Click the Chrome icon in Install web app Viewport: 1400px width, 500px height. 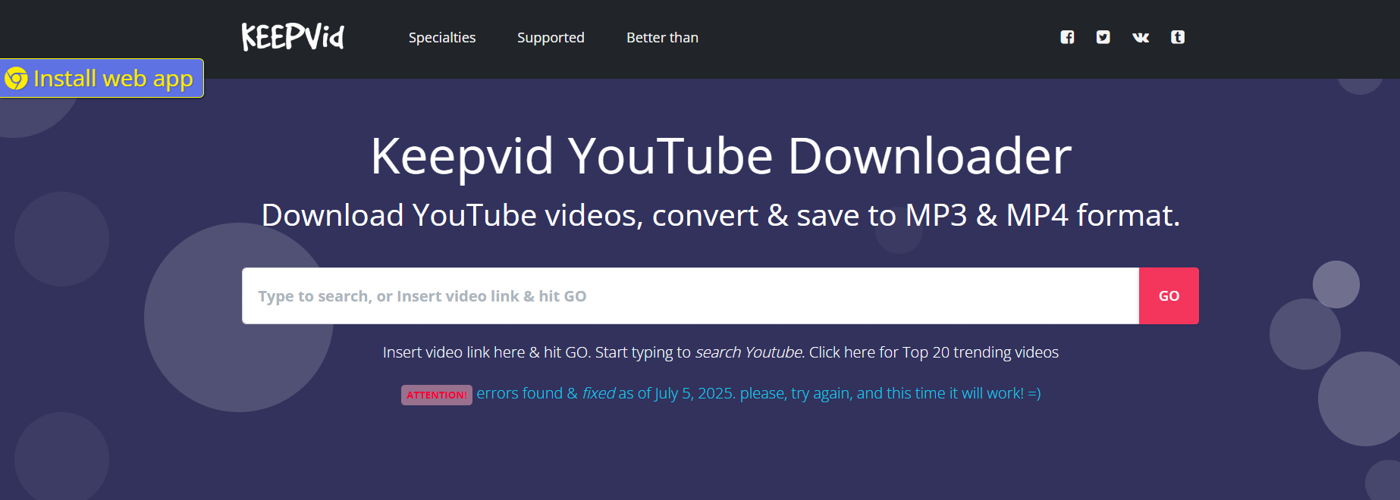tap(16, 78)
